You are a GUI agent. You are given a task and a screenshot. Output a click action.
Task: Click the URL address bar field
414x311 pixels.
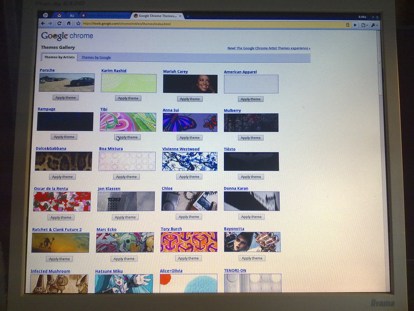point(209,24)
